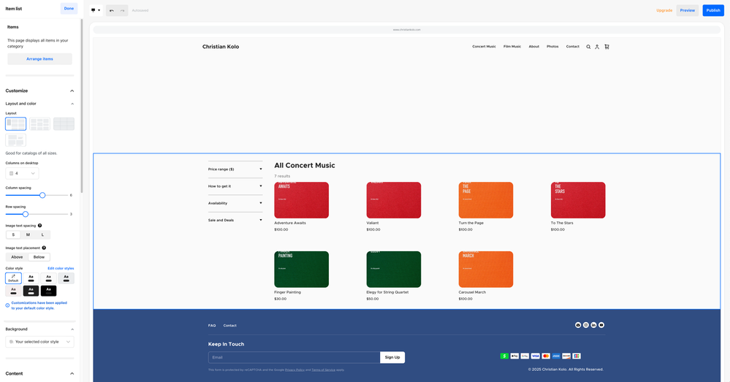Open Contact nav item in header
The width and height of the screenshot is (730, 382).
tap(573, 47)
